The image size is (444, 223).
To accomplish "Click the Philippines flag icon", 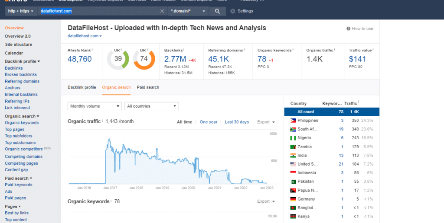I will pos(293,121).
